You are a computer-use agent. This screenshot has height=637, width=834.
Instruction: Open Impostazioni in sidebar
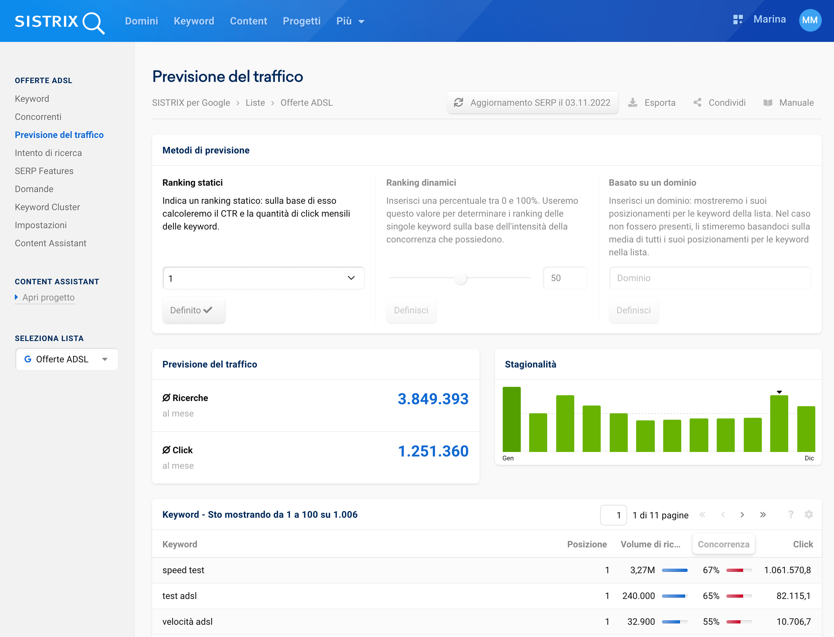(41, 225)
